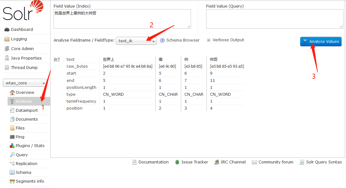Follow the Issue Tracker link
The height and width of the screenshot is (188, 346).
194,162
